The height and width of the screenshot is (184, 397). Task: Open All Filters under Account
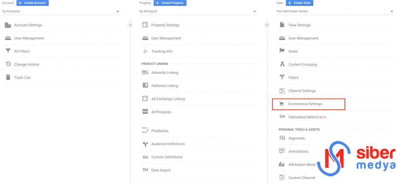pyautogui.click(x=22, y=52)
